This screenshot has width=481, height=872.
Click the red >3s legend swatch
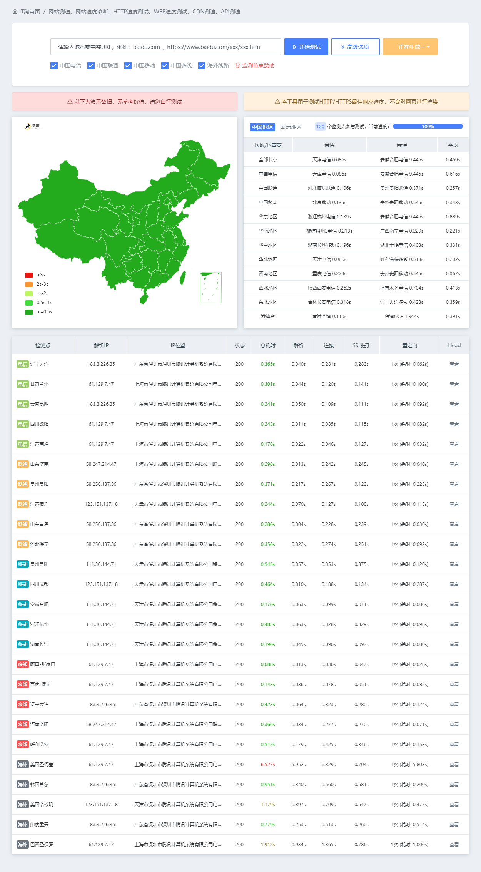29,275
